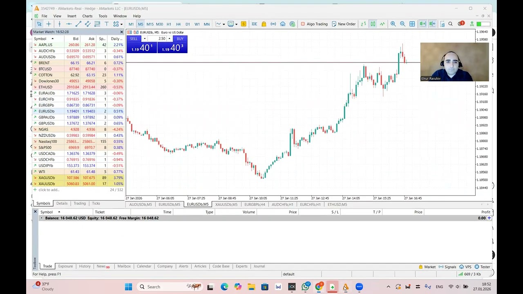Select the horizontal line drawing tool
Viewport: 523px width, 294px height.
69,24
